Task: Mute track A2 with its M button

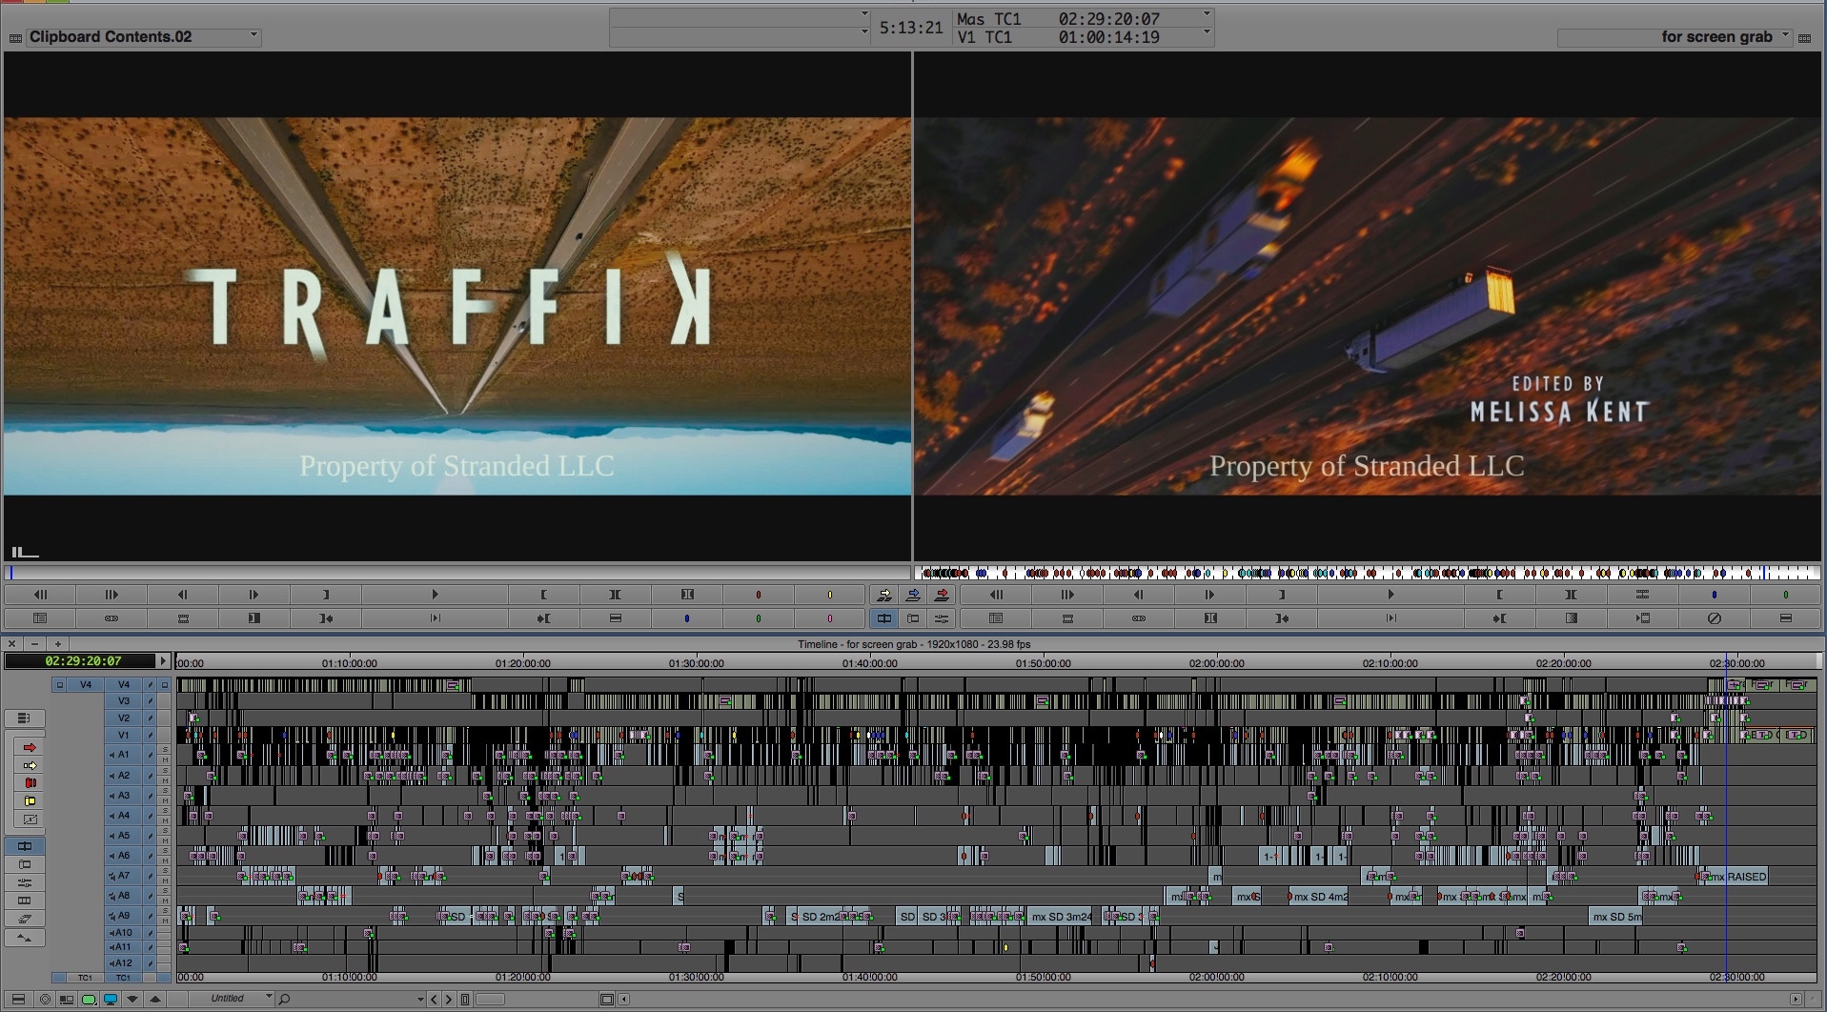Action: click(x=165, y=780)
